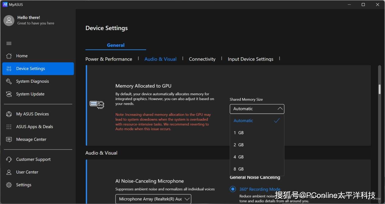The height and width of the screenshot is (204, 385).
Task: Collapse the sidebar with hamburger menu icon
Action: 9,43
